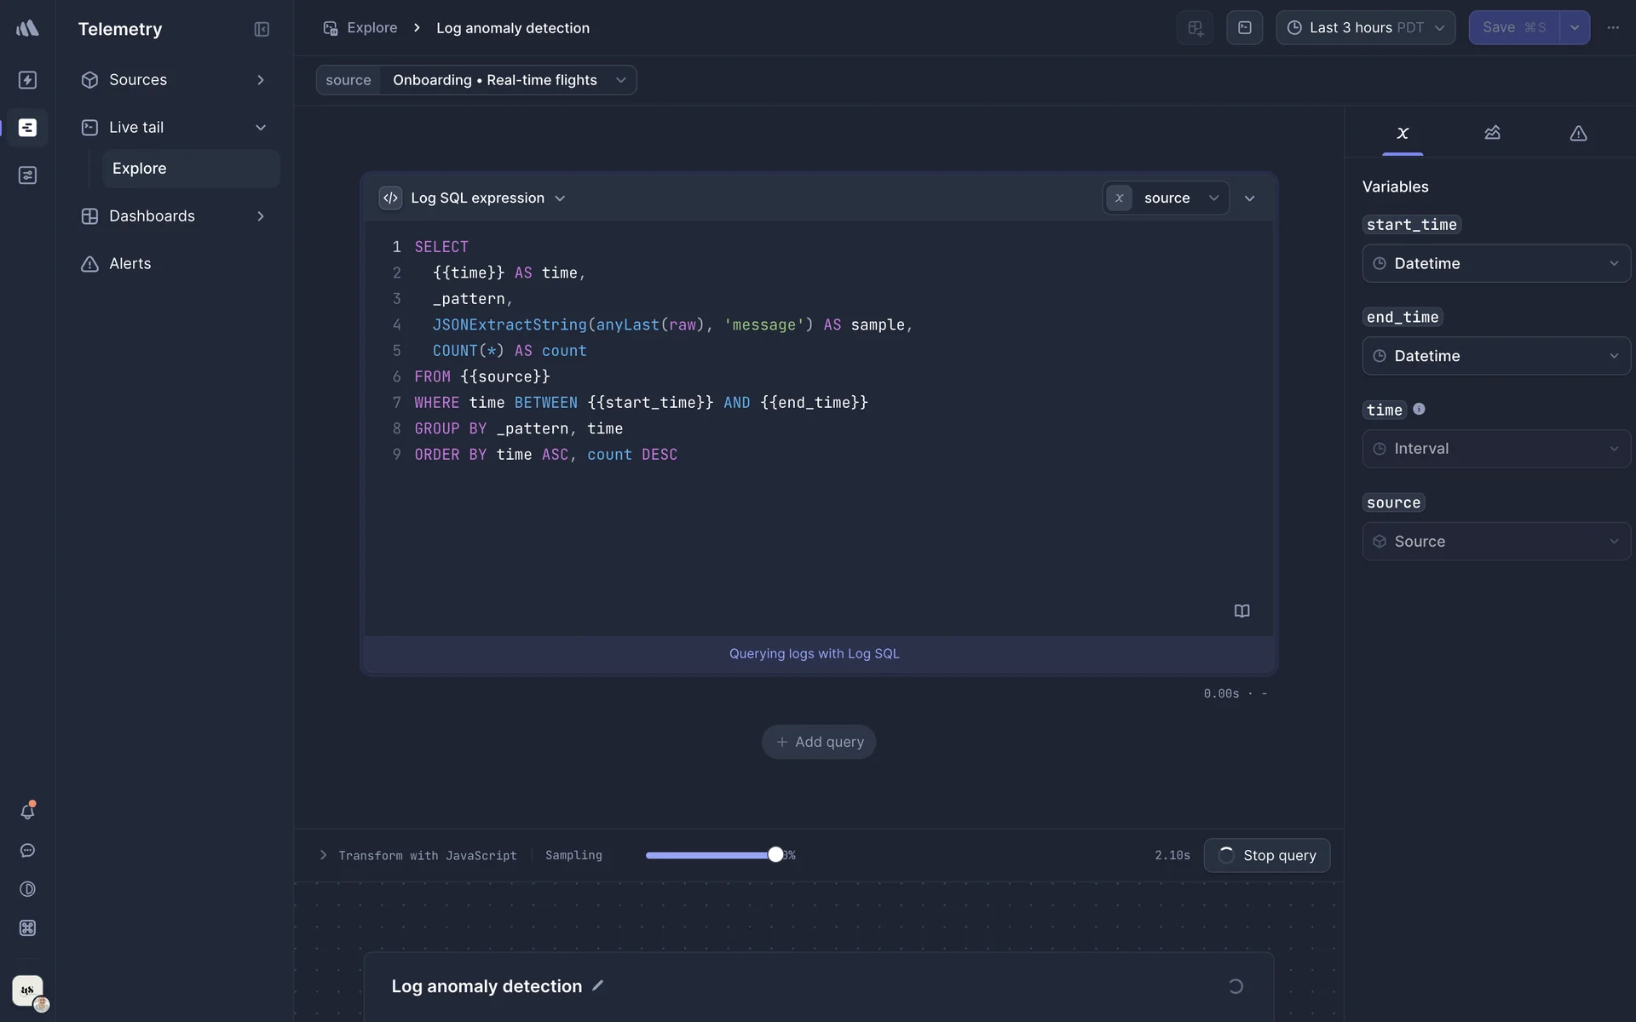1636x1022 pixels.
Task: Adjust the Sampling percentage slider
Action: click(775, 855)
